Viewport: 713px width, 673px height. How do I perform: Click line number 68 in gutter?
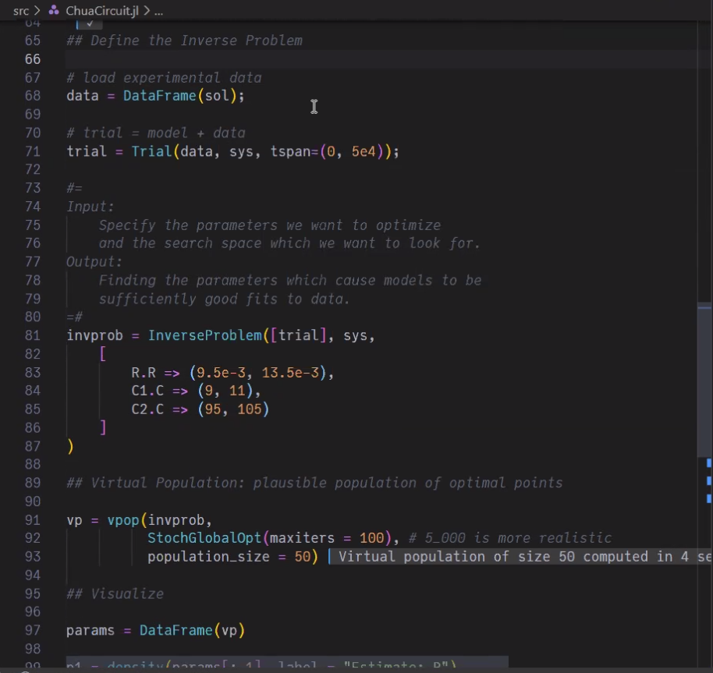pos(32,96)
